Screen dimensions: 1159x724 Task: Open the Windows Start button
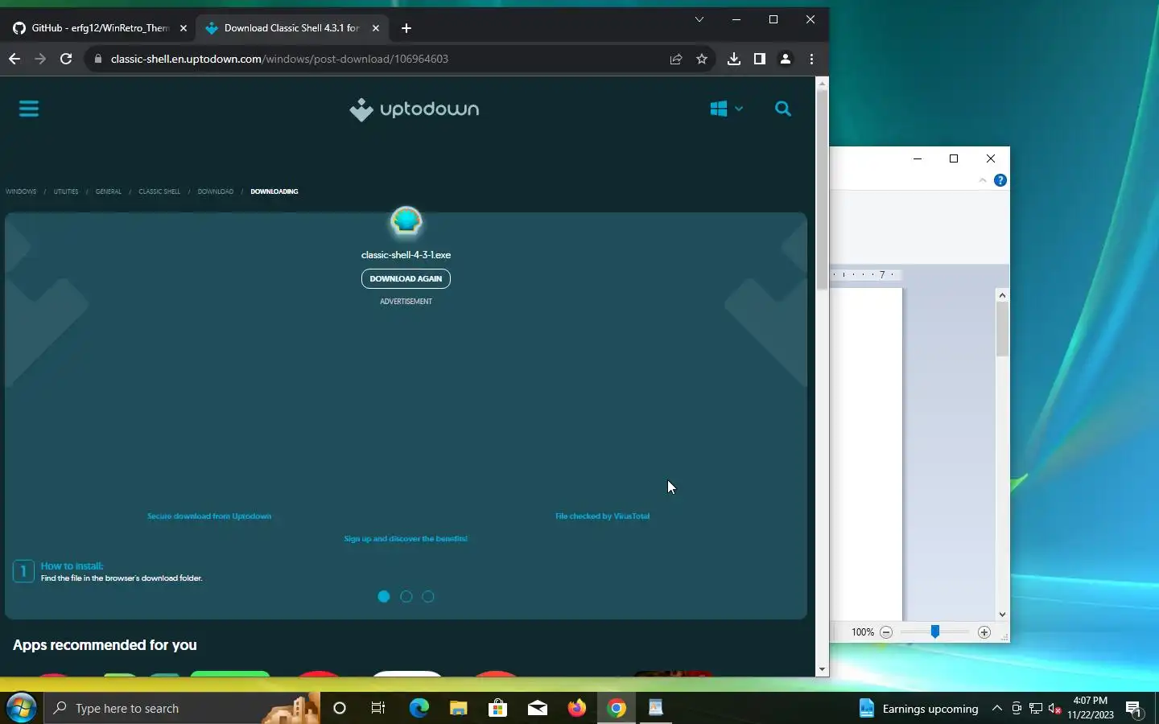tap(21, 708)
